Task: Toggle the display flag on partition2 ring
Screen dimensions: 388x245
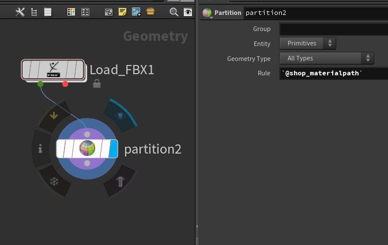Action: coord(120,116)
